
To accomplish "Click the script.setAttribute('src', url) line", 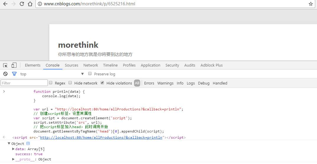I will coord(68,122).
